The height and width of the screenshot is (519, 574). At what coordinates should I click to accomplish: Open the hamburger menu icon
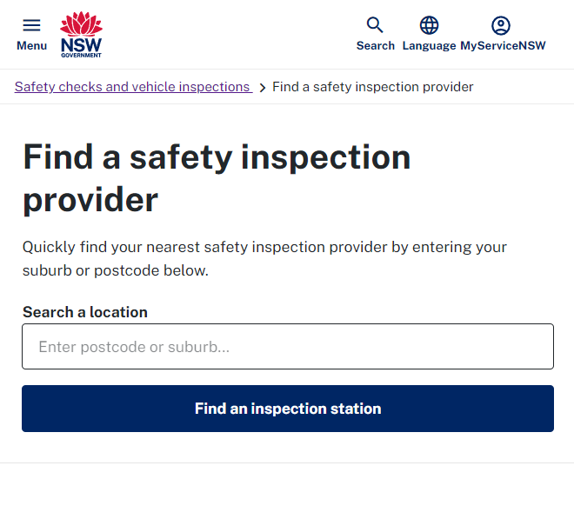click(31, 25)
